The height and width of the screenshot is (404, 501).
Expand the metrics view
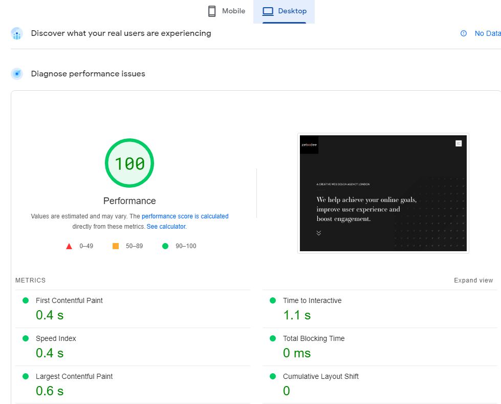coord(473,280)
